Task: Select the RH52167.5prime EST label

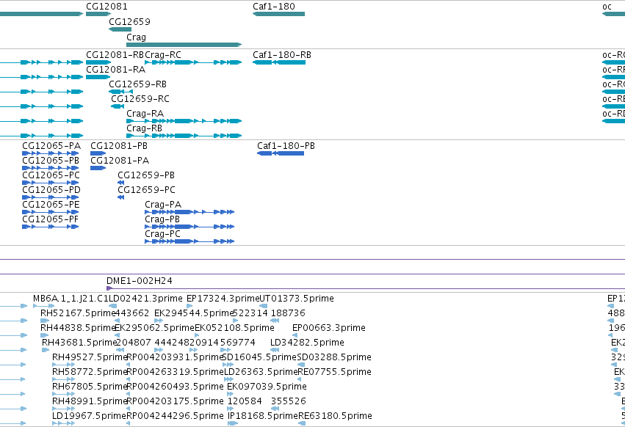Action: pyautogui.click(x=78, y=313)
